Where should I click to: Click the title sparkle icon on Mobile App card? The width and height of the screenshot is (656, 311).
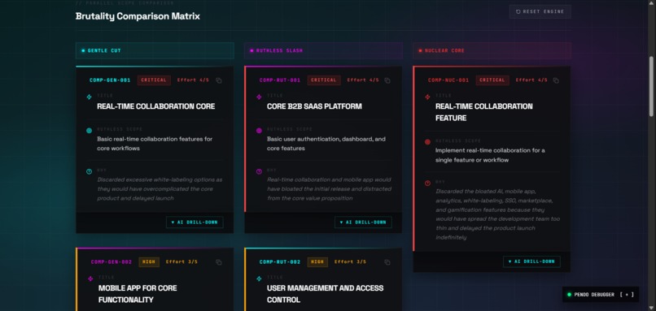(90, 279)
